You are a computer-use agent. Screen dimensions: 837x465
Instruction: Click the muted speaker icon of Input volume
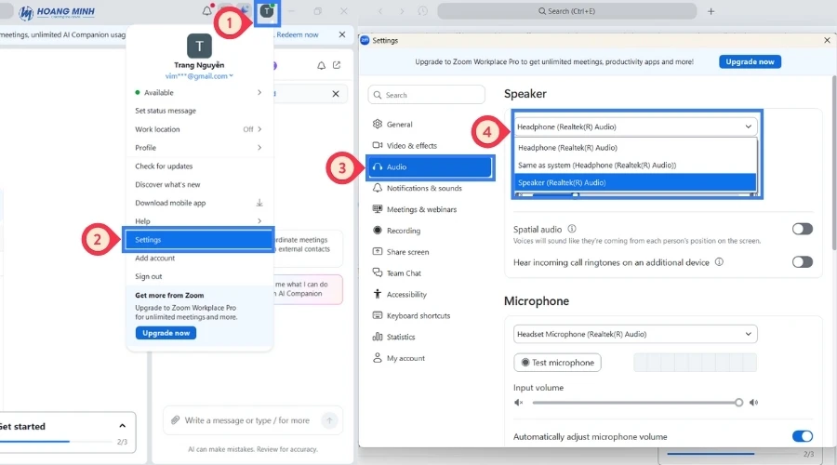(x=518, y=403)
